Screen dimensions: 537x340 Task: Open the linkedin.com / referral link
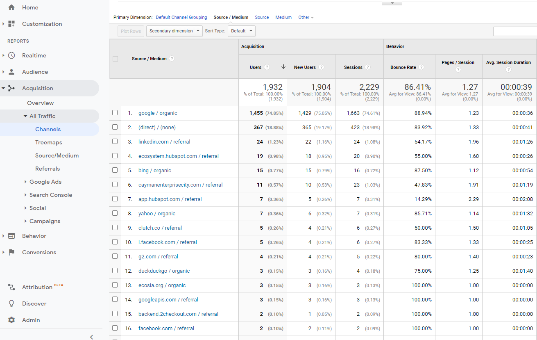(x=164, y=141)
